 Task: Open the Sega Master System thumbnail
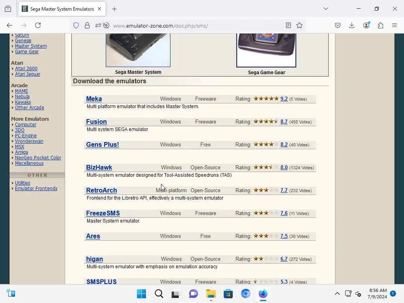(138, 50)
